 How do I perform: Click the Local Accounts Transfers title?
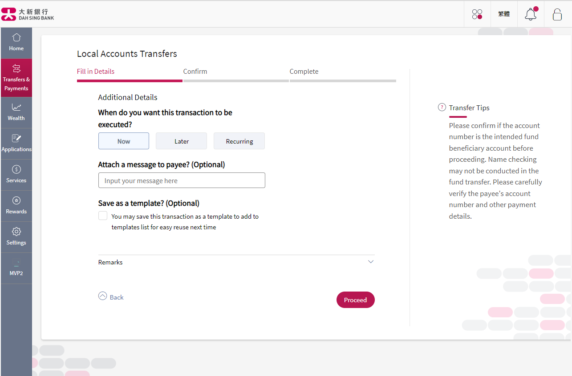point(127,54)
